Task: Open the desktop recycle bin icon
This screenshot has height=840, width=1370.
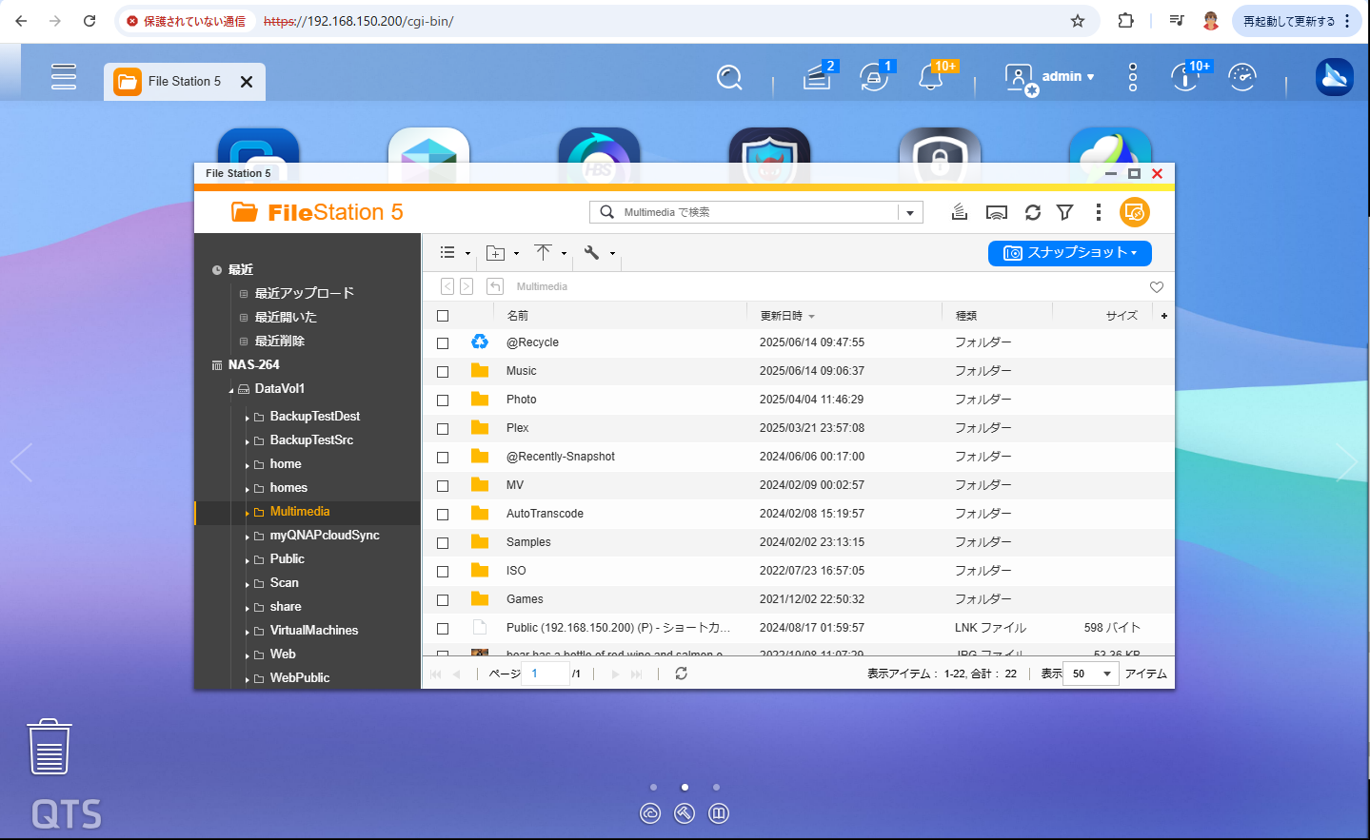Action: (x=50, y=747)
